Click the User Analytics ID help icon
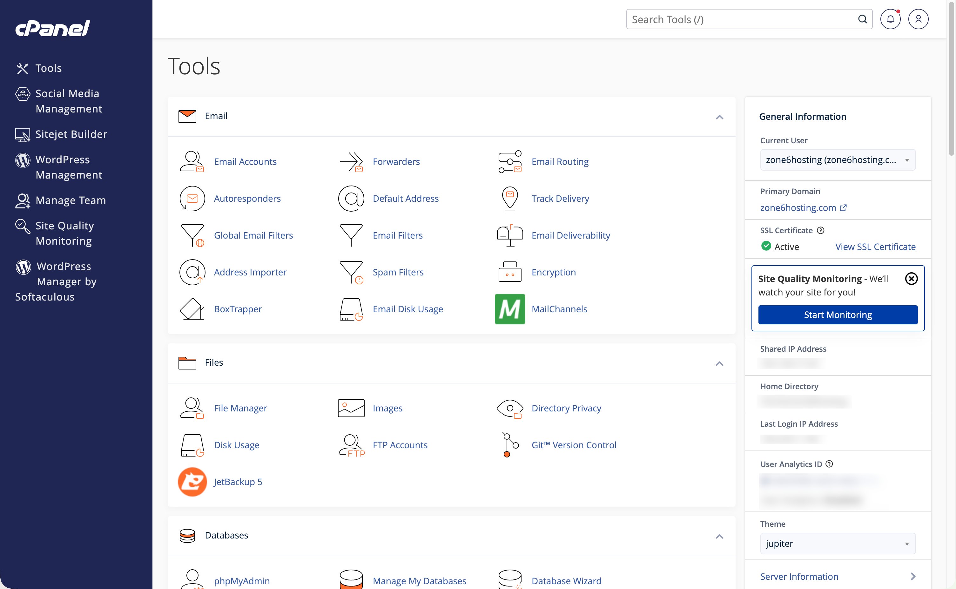This screenshot has width=956, height=589. (830, 464)
